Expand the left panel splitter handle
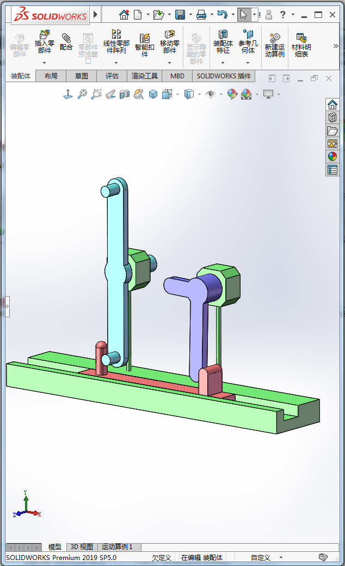The image size is (345, 566). [7, 306]
